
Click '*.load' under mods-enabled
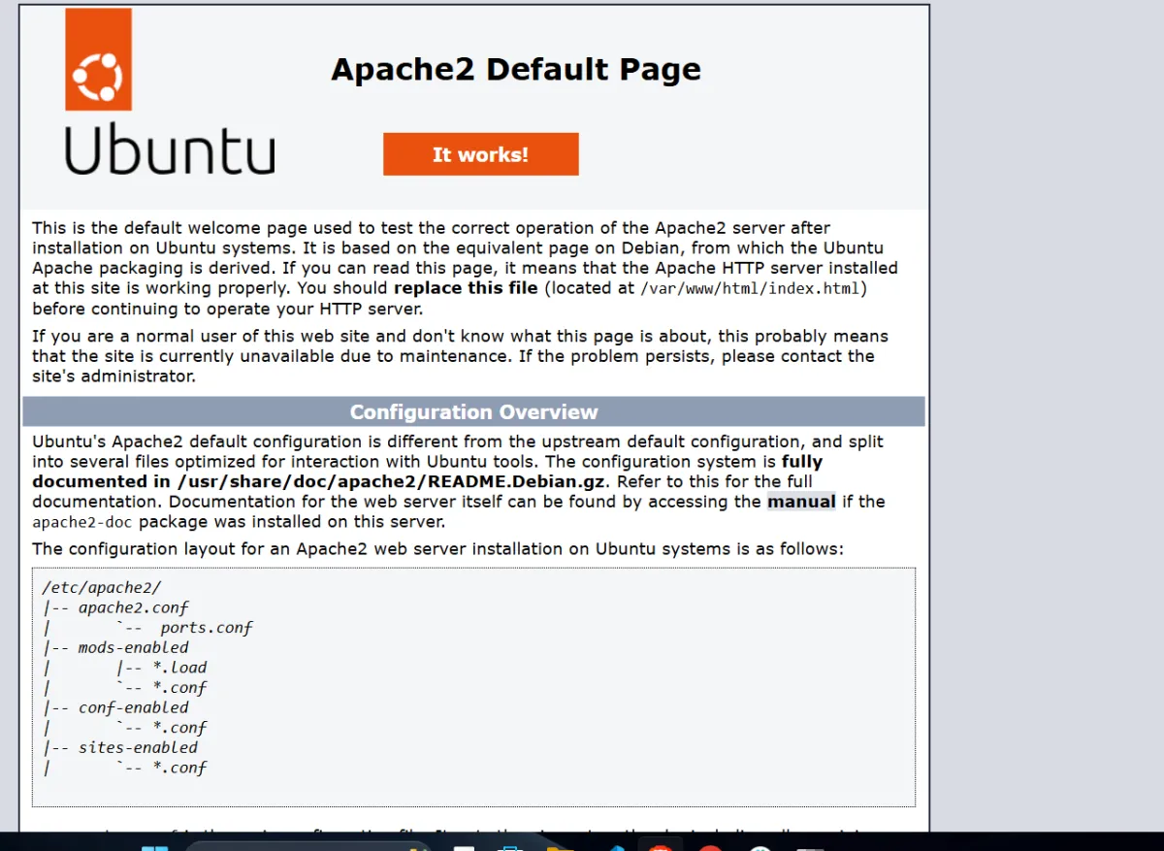[179, 668]
